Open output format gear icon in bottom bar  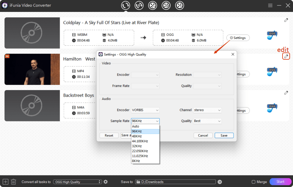coord(105,182)
